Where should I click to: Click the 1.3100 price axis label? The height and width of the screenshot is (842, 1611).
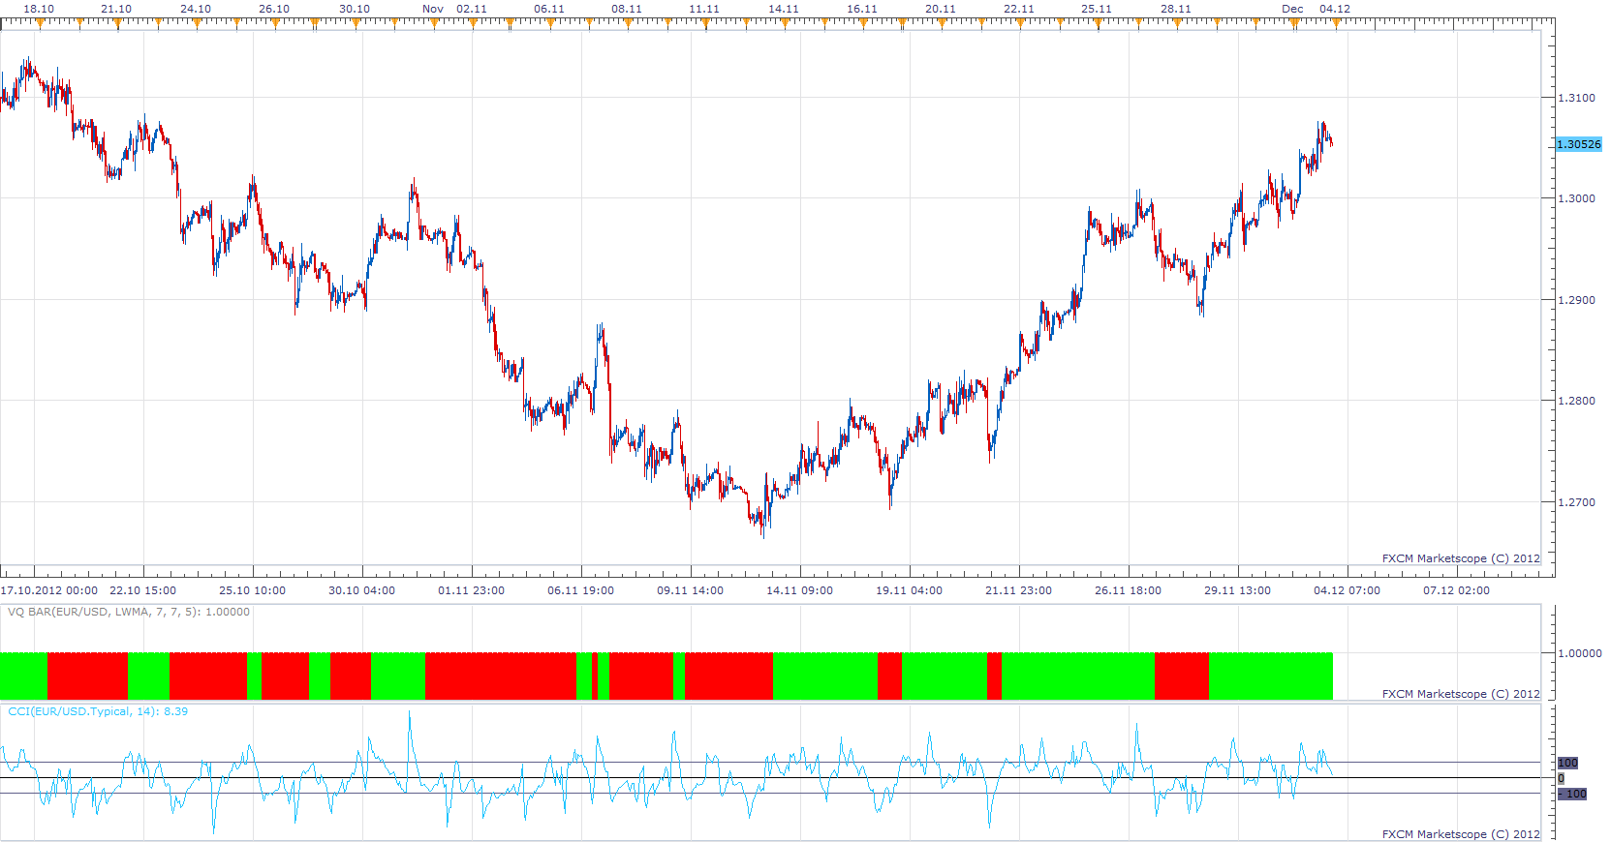pyautogui.click(x=1576, y=98)
